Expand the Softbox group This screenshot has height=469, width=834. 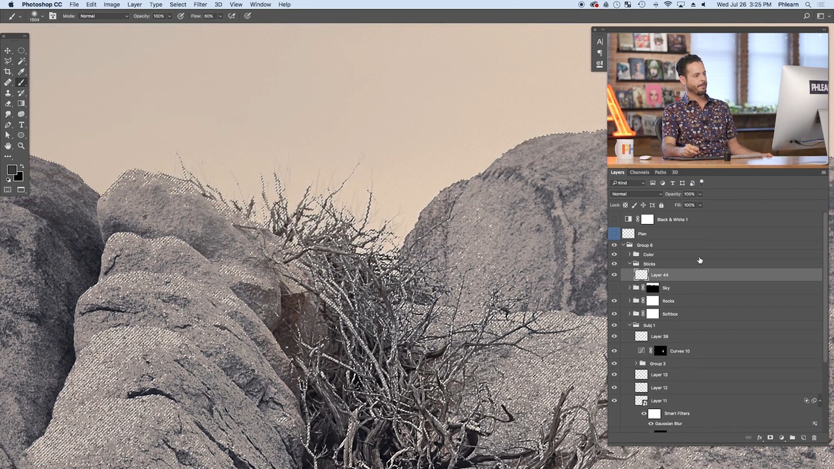[629, 314]
